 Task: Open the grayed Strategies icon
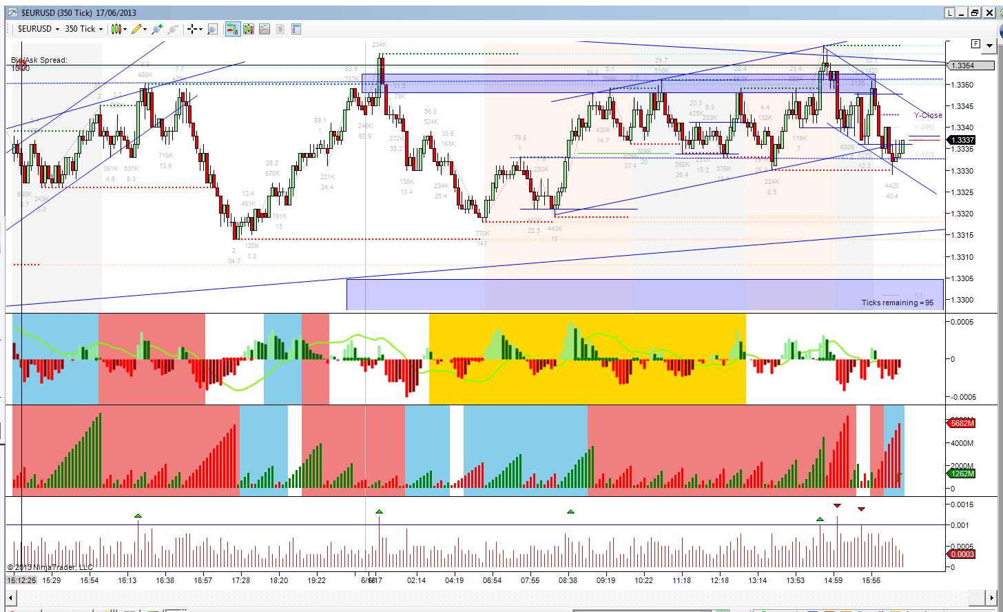coord(280,29)
